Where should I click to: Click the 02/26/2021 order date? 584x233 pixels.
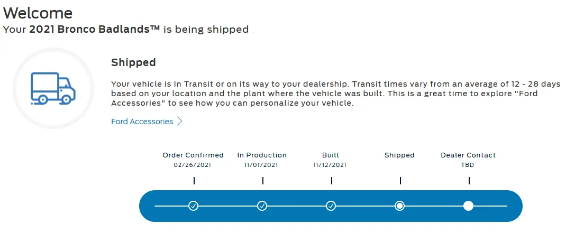pyautogui.click(x=193, y=165)
